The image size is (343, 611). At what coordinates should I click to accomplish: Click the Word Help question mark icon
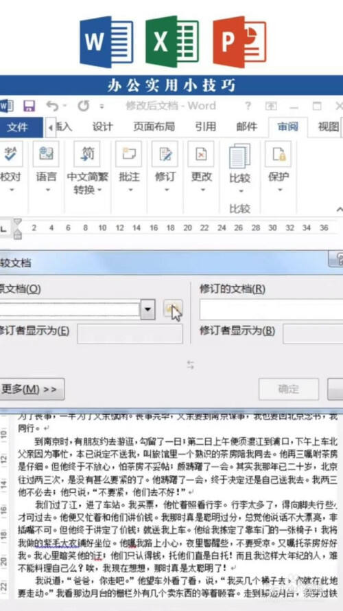(x=248, y=106)
